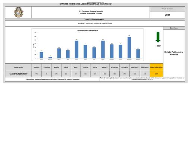This screenshot has width=191, height=147.
Task: Click the '2.1 Consumo de papel próprio' table row label
Action: 18,74
